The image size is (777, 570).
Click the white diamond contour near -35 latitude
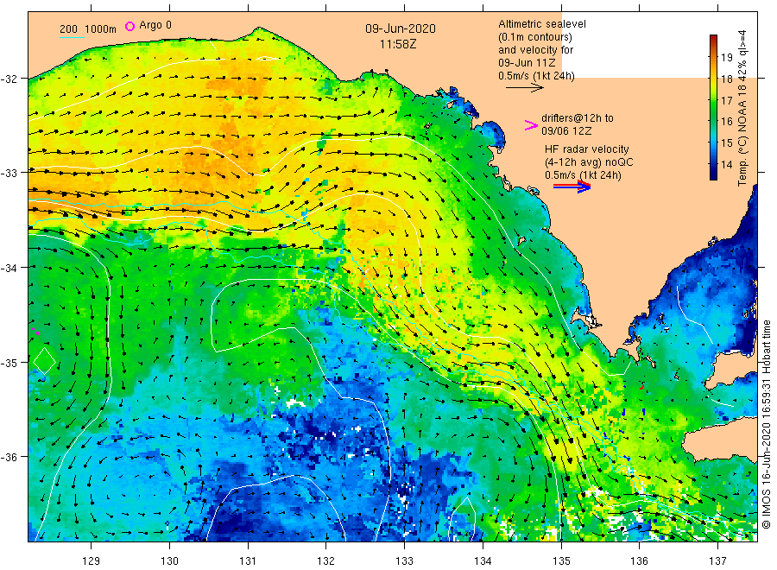[x=45, y=361]
